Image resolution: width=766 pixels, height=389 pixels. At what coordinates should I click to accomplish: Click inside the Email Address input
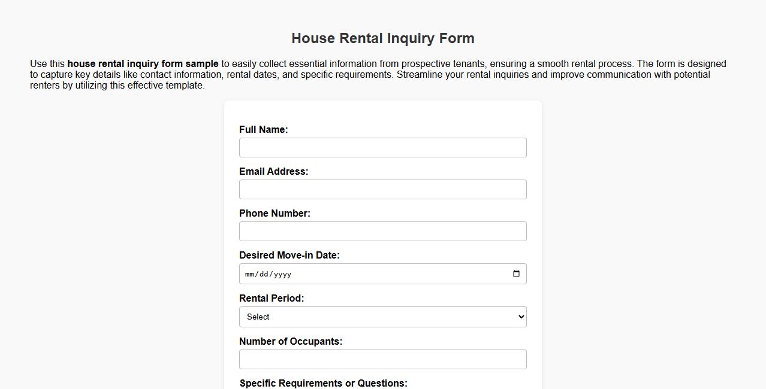[x=383, y=189]
